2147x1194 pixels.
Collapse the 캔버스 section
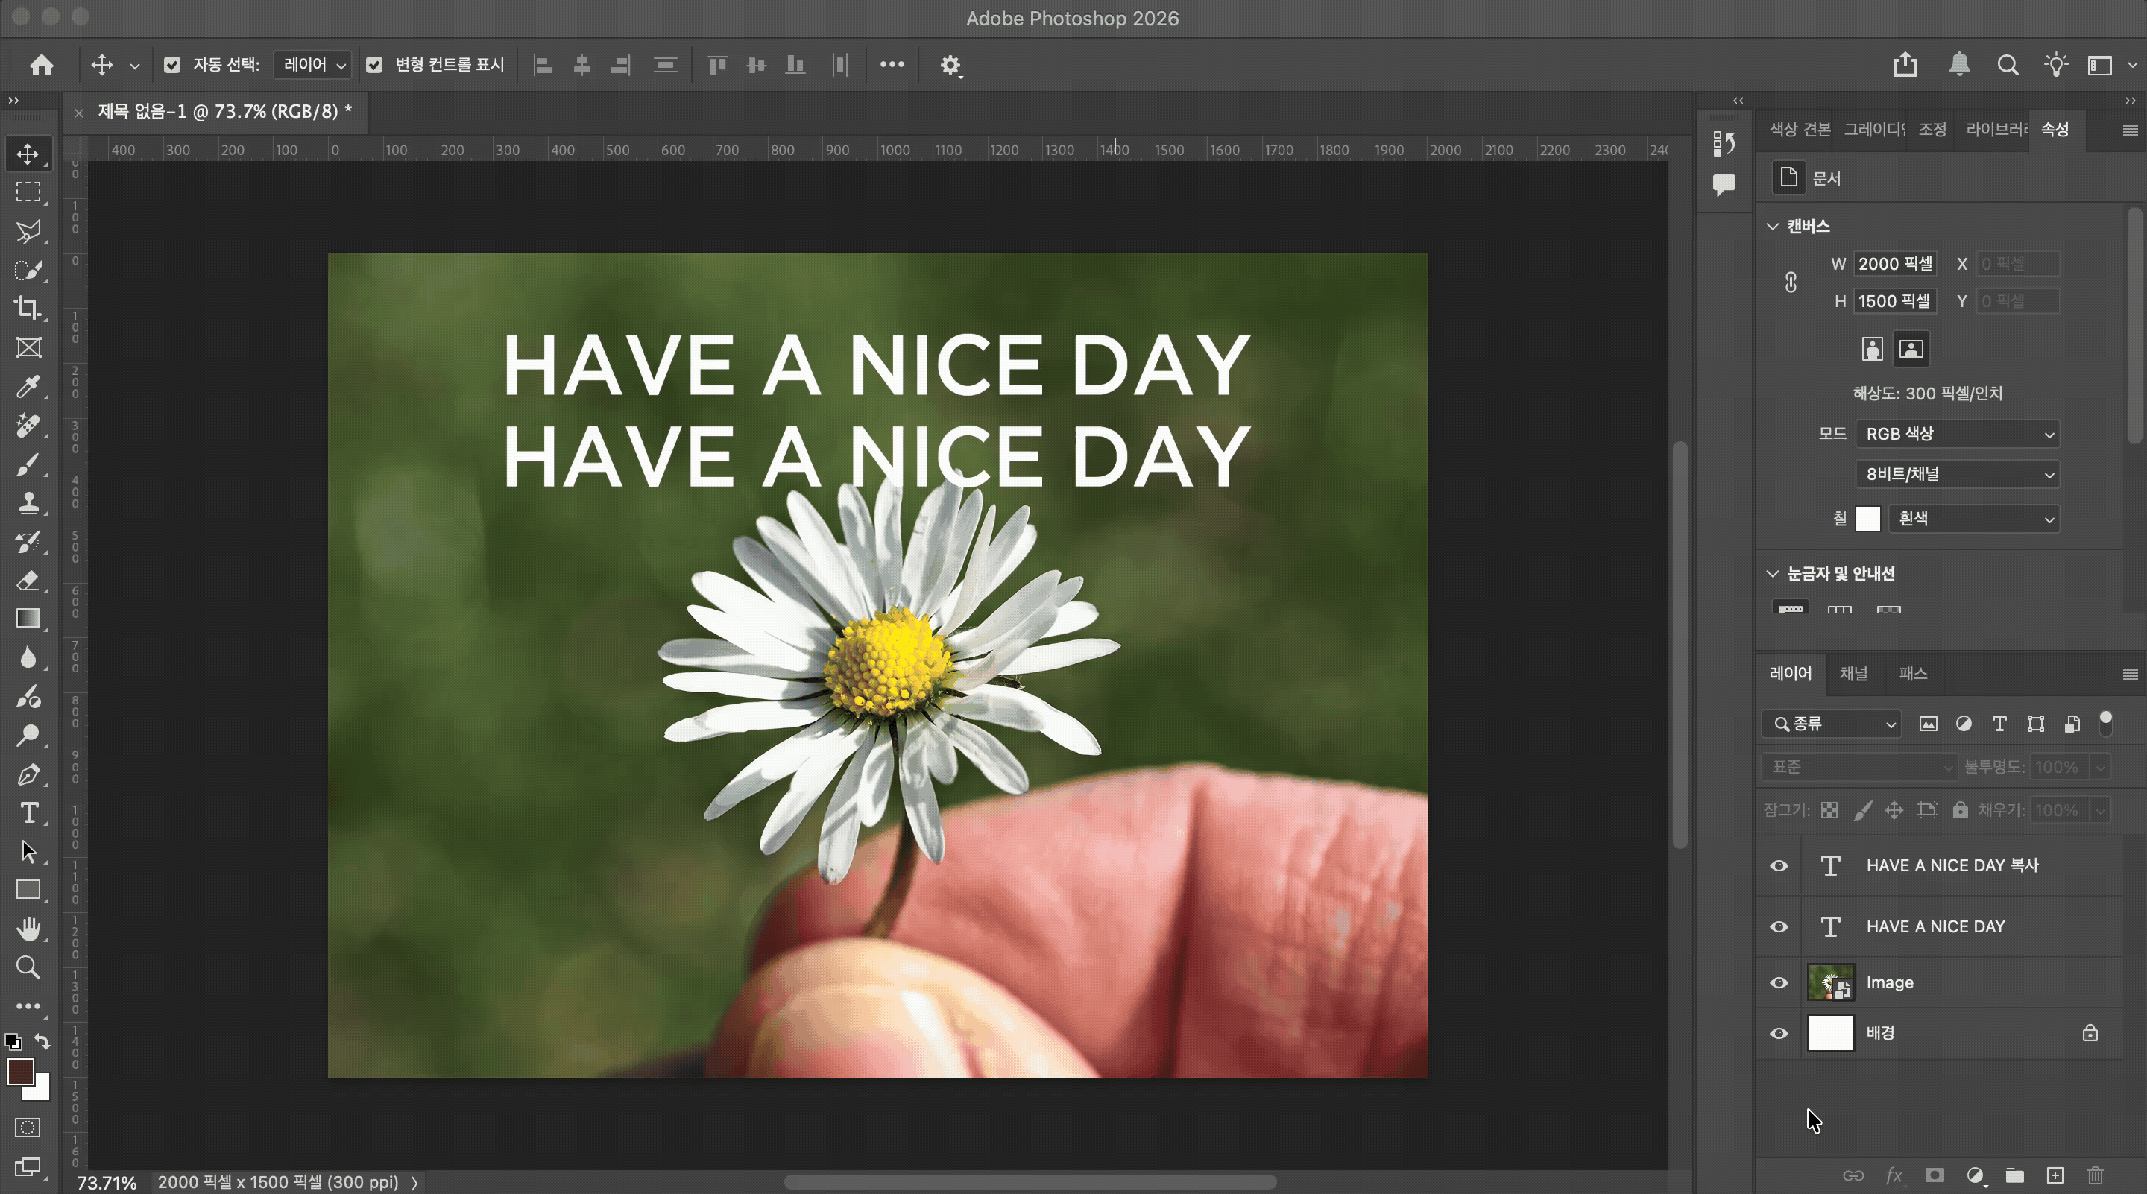pyautogui.click(x=1772, y=227)
